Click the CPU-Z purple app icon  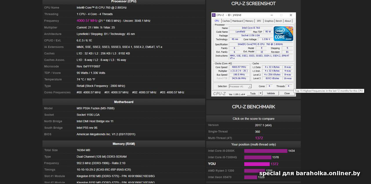(214, 15)
